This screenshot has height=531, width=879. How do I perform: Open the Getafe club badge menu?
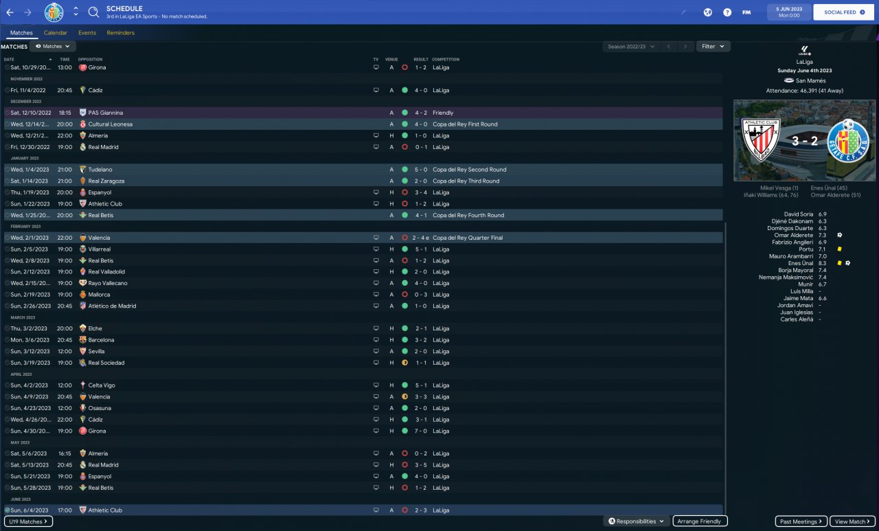pyautogui.click(x=54, y=12)
